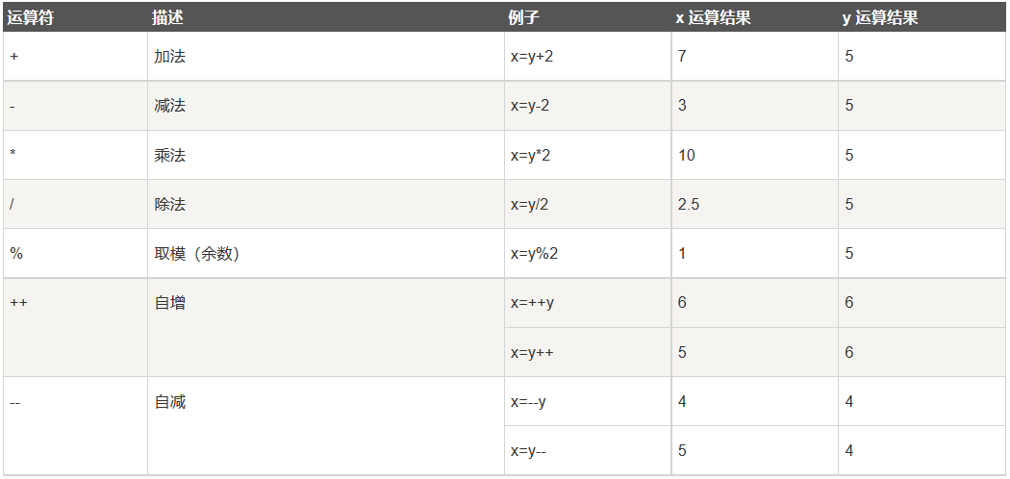This screenshot has height=479, width=1010.
Task: Click the 10 result cell
Action: (x=754, y=155)
